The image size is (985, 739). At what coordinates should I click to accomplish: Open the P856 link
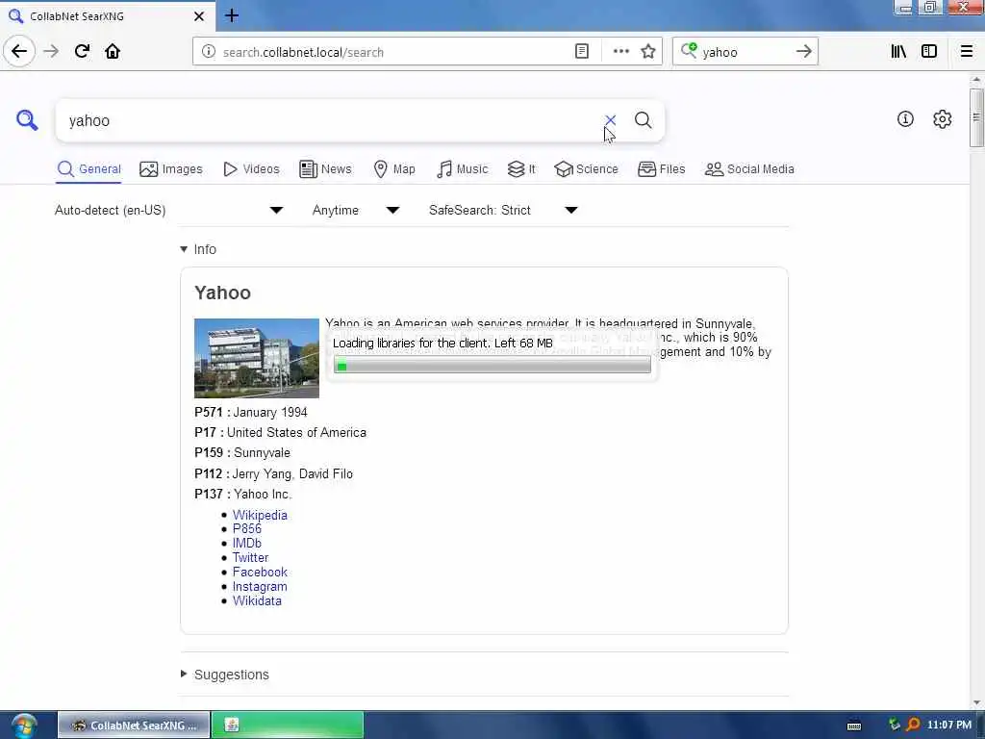pyautogui.click(x=247, y=528)
